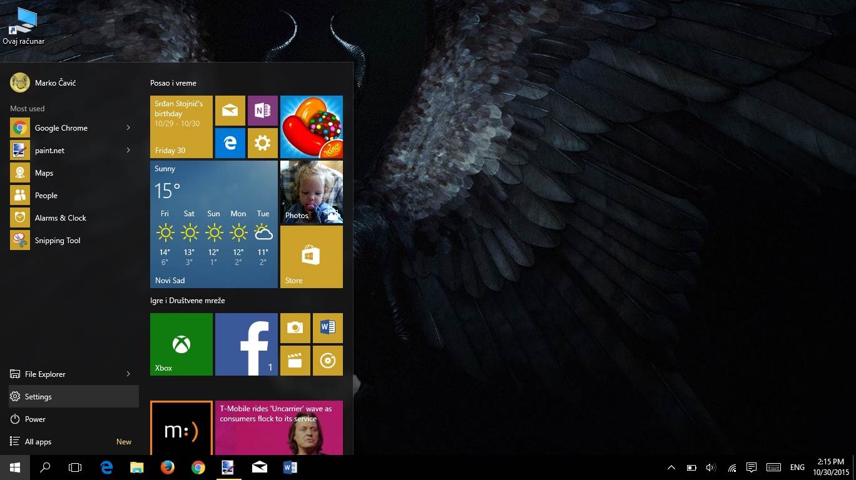This screenshot has width=856, height=480.
Task: Show All apps list
Action: (x=38, y=442)
